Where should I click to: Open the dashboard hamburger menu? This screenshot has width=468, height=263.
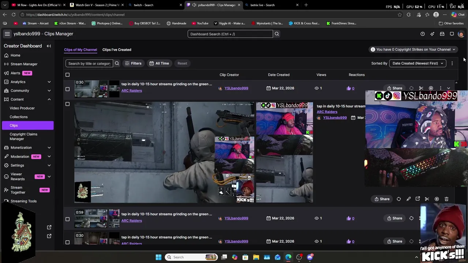7,34
